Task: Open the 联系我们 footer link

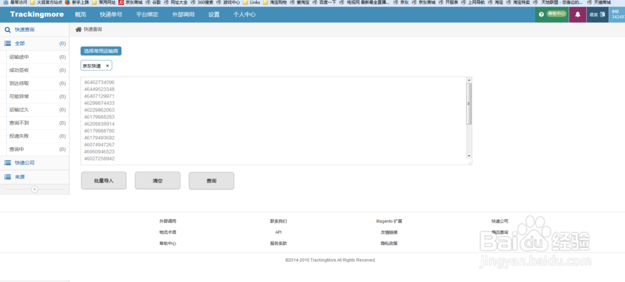Action: pos(278,221)
